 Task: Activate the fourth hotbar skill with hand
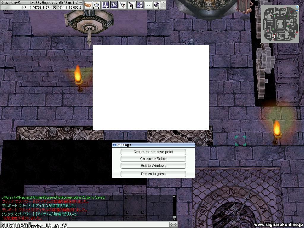(x=114, y=5)
